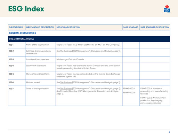Click 'Mississauga, Ontario, Canada' cell
Image resolution: width=178 pixels, height=138 pixels.
(70, 59)
